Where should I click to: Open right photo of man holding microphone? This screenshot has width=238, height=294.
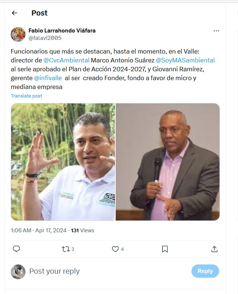click(x=167, y=162)
